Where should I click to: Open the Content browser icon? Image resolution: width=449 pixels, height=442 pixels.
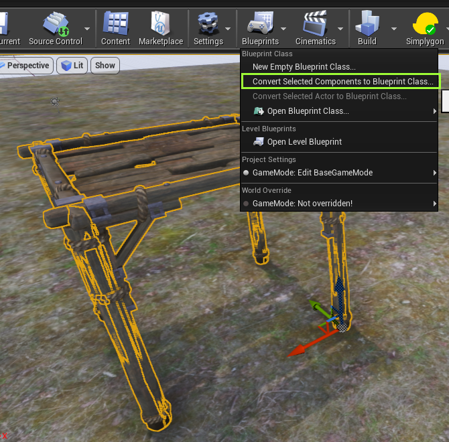[115, 24]
